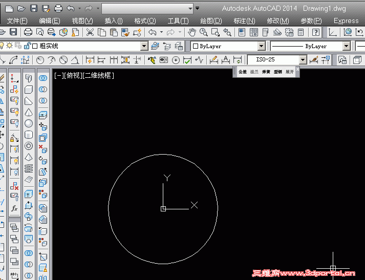Open the 文件(F) menu

tap(17, 21)
